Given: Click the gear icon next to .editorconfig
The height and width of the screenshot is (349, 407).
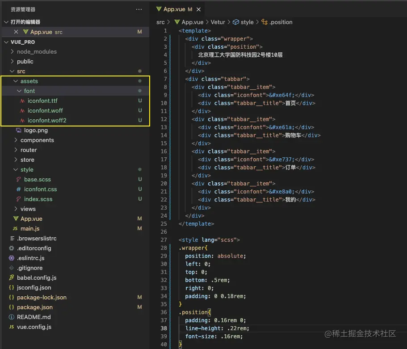Looking at the screenshot, I should (x=12, y=248).
